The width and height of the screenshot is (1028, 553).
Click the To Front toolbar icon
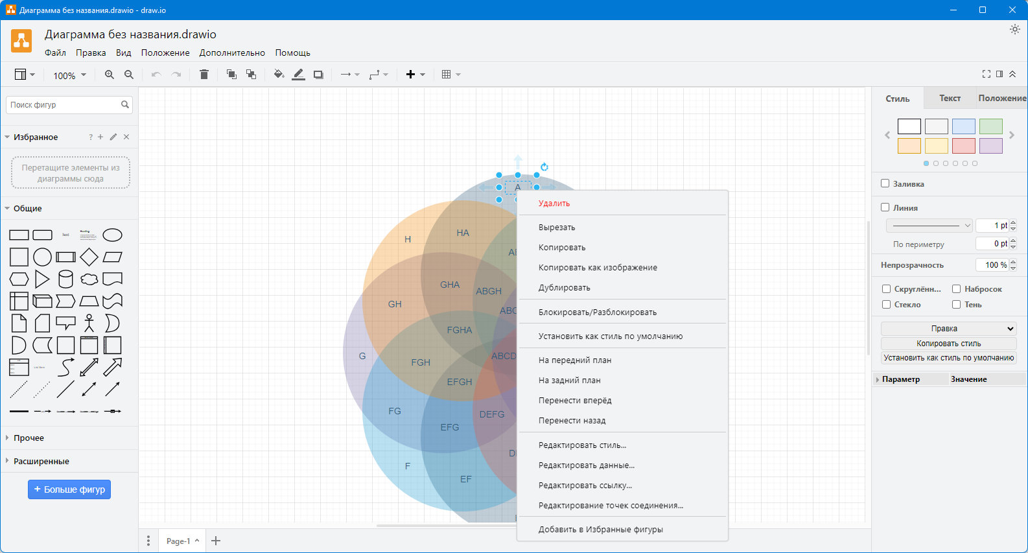tap(231, 75)
